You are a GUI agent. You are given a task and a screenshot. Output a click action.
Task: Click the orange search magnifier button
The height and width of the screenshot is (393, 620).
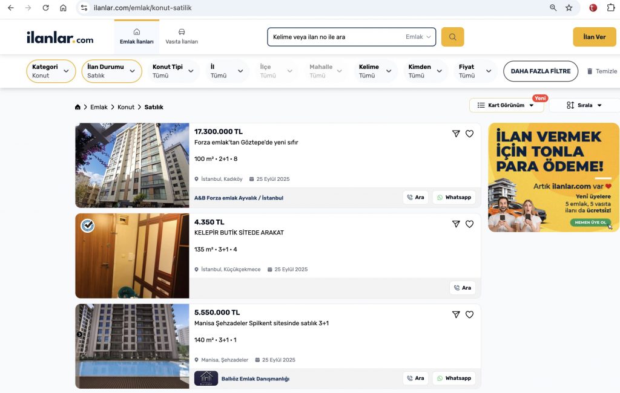452,37
